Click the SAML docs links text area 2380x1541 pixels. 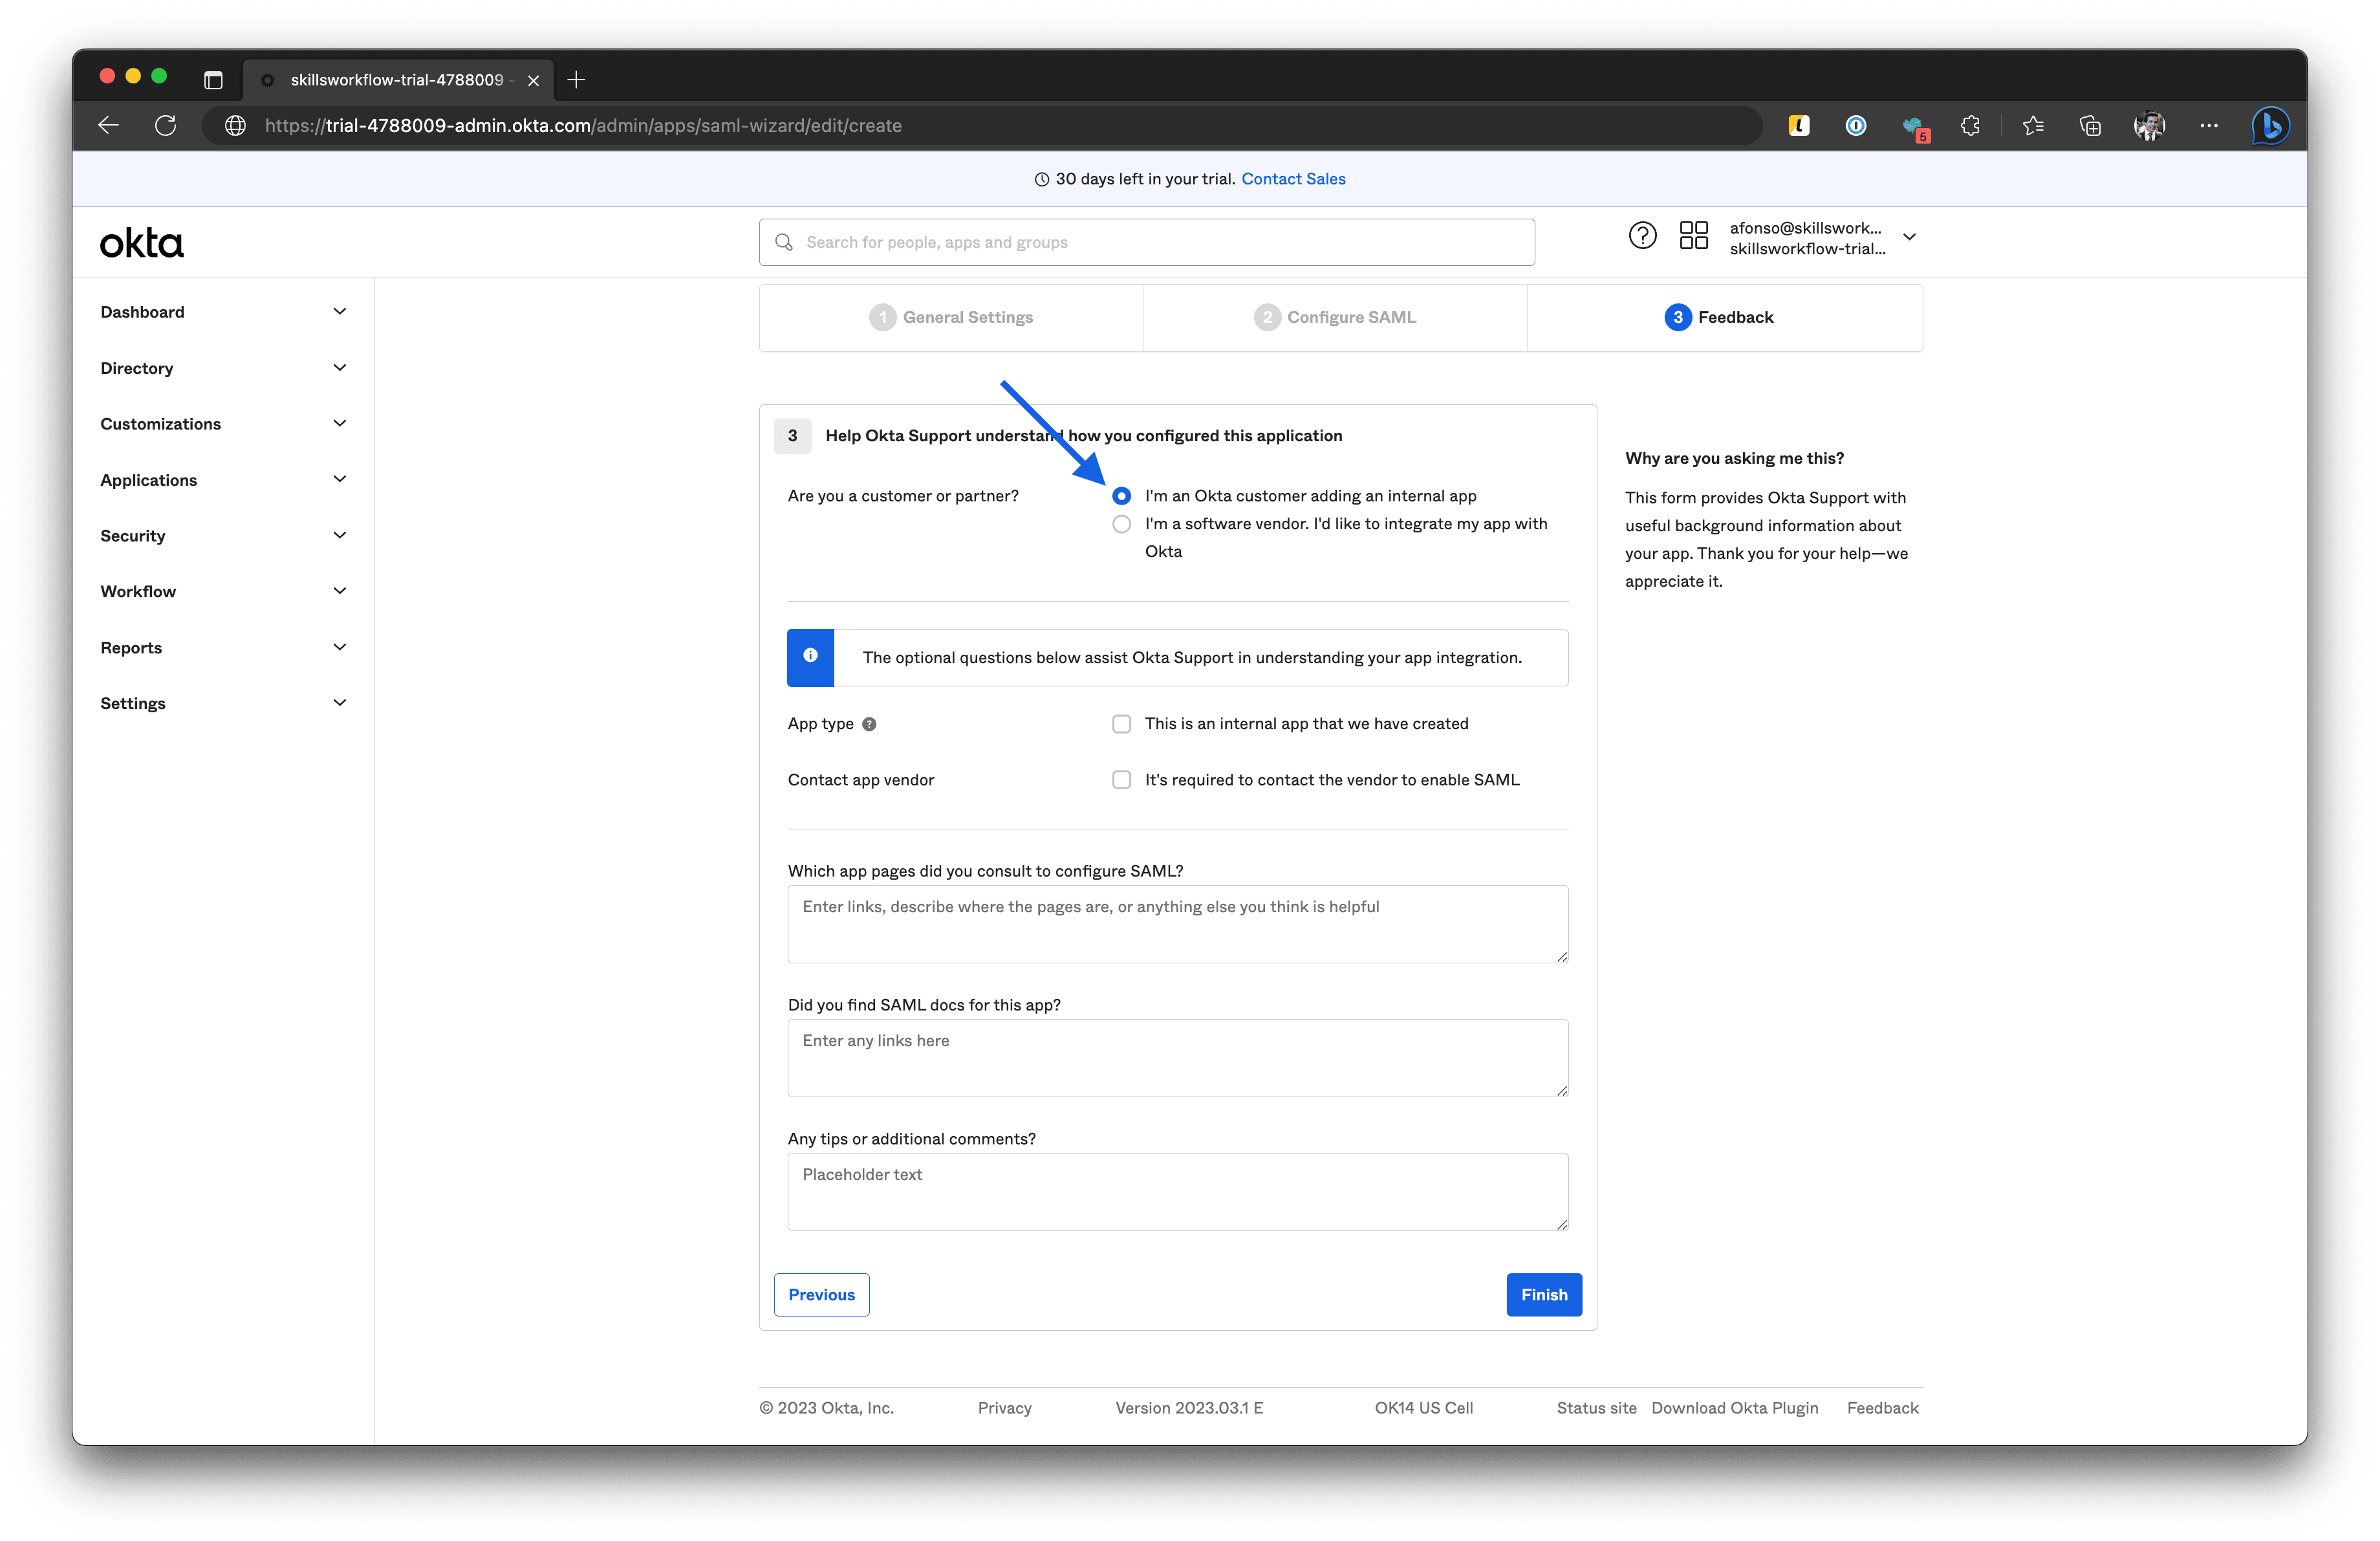point(1178,1058)
